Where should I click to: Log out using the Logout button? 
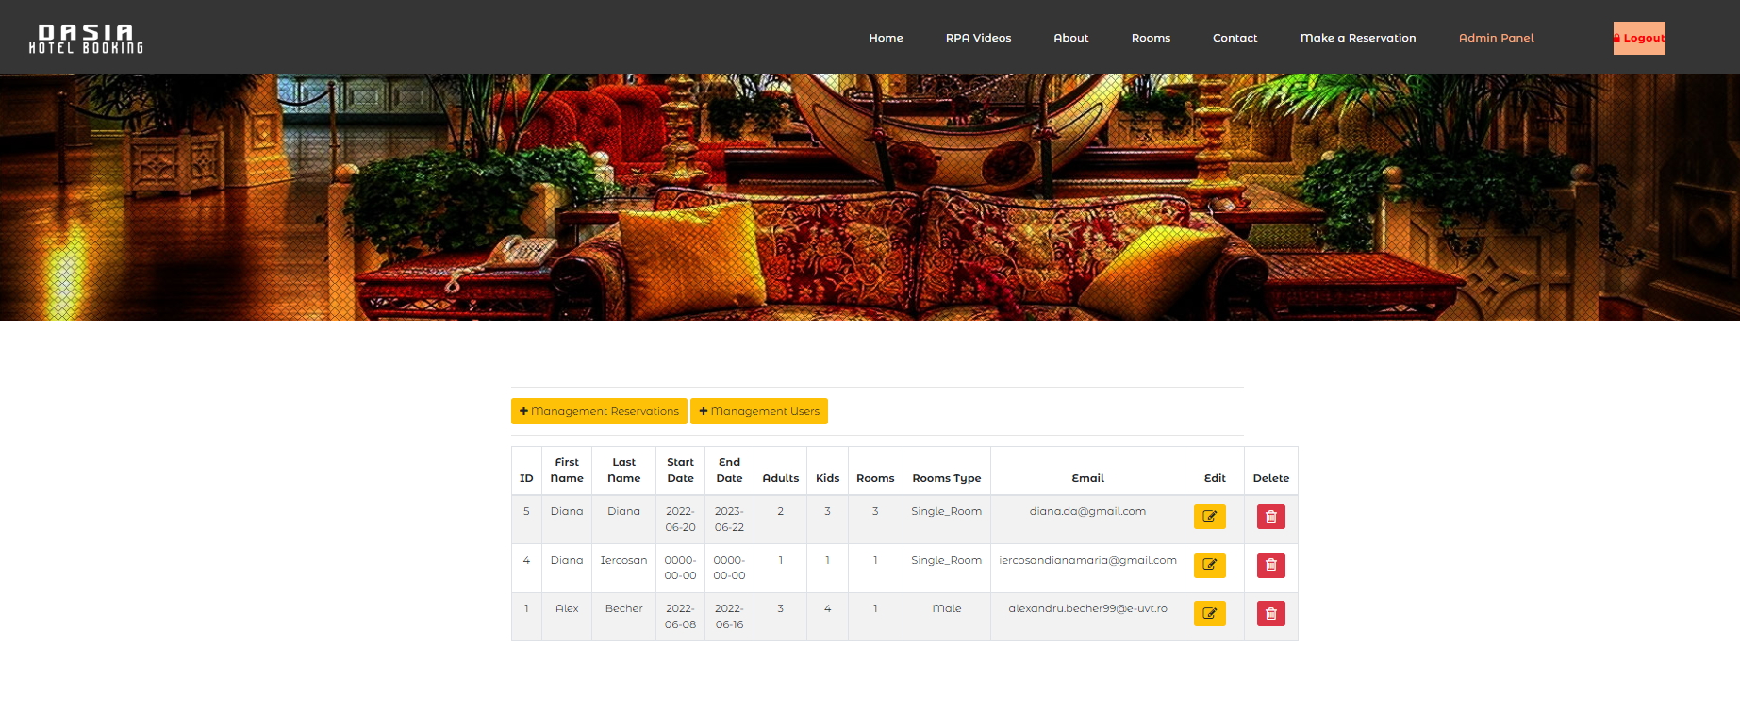pos(1639,38)
